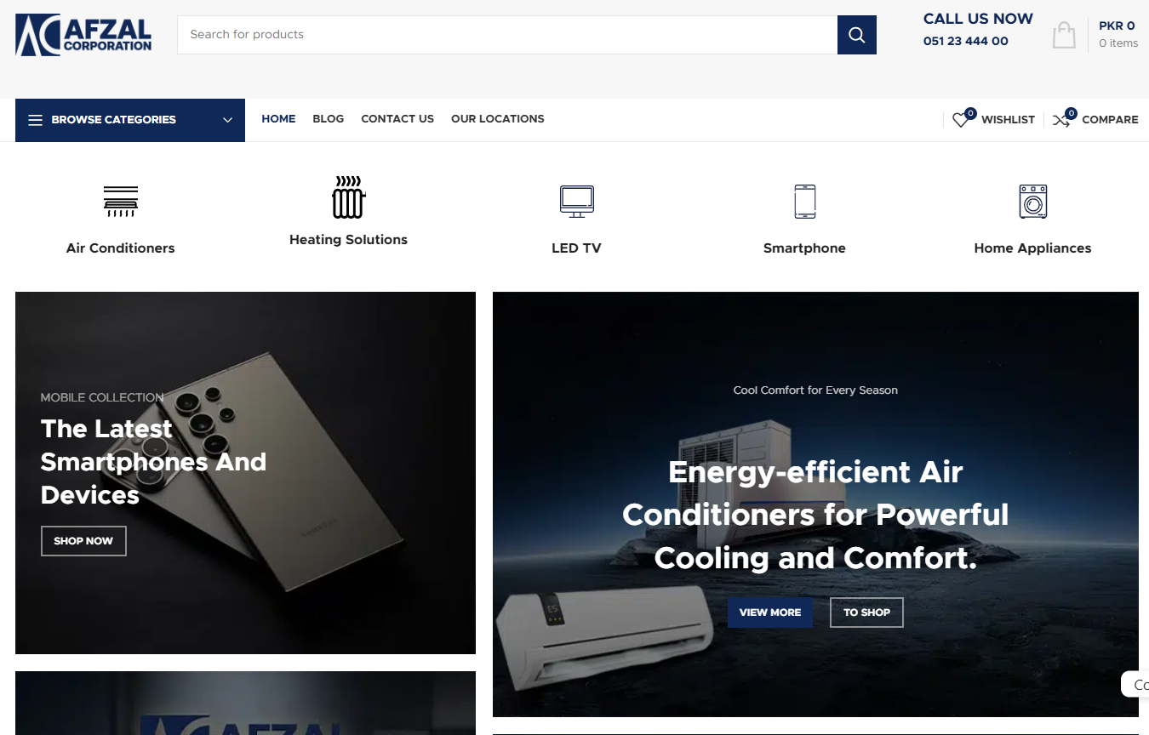Navigate to Our Locations
The image size is (1149, 735).
coord(497,119)
